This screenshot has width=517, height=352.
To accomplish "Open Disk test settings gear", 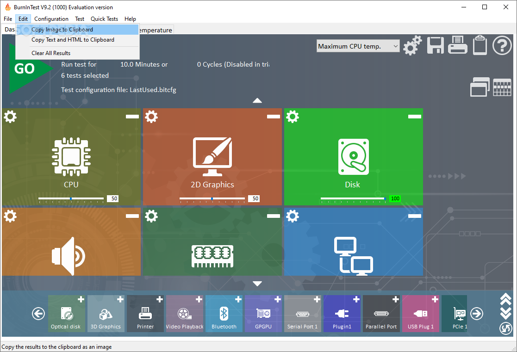I will click(293, 117).
